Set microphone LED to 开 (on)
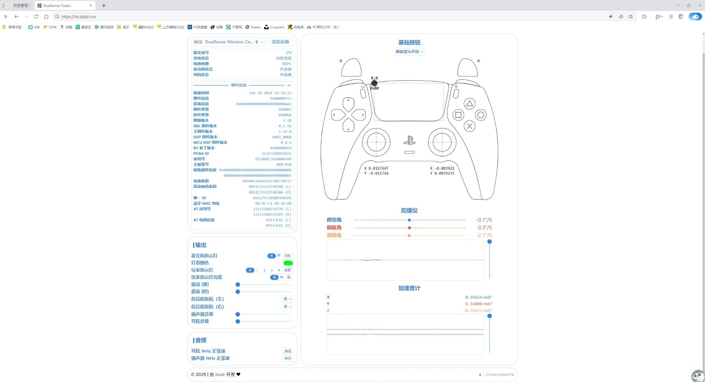This screenshot has width=705, height=382. click(279, 256)
